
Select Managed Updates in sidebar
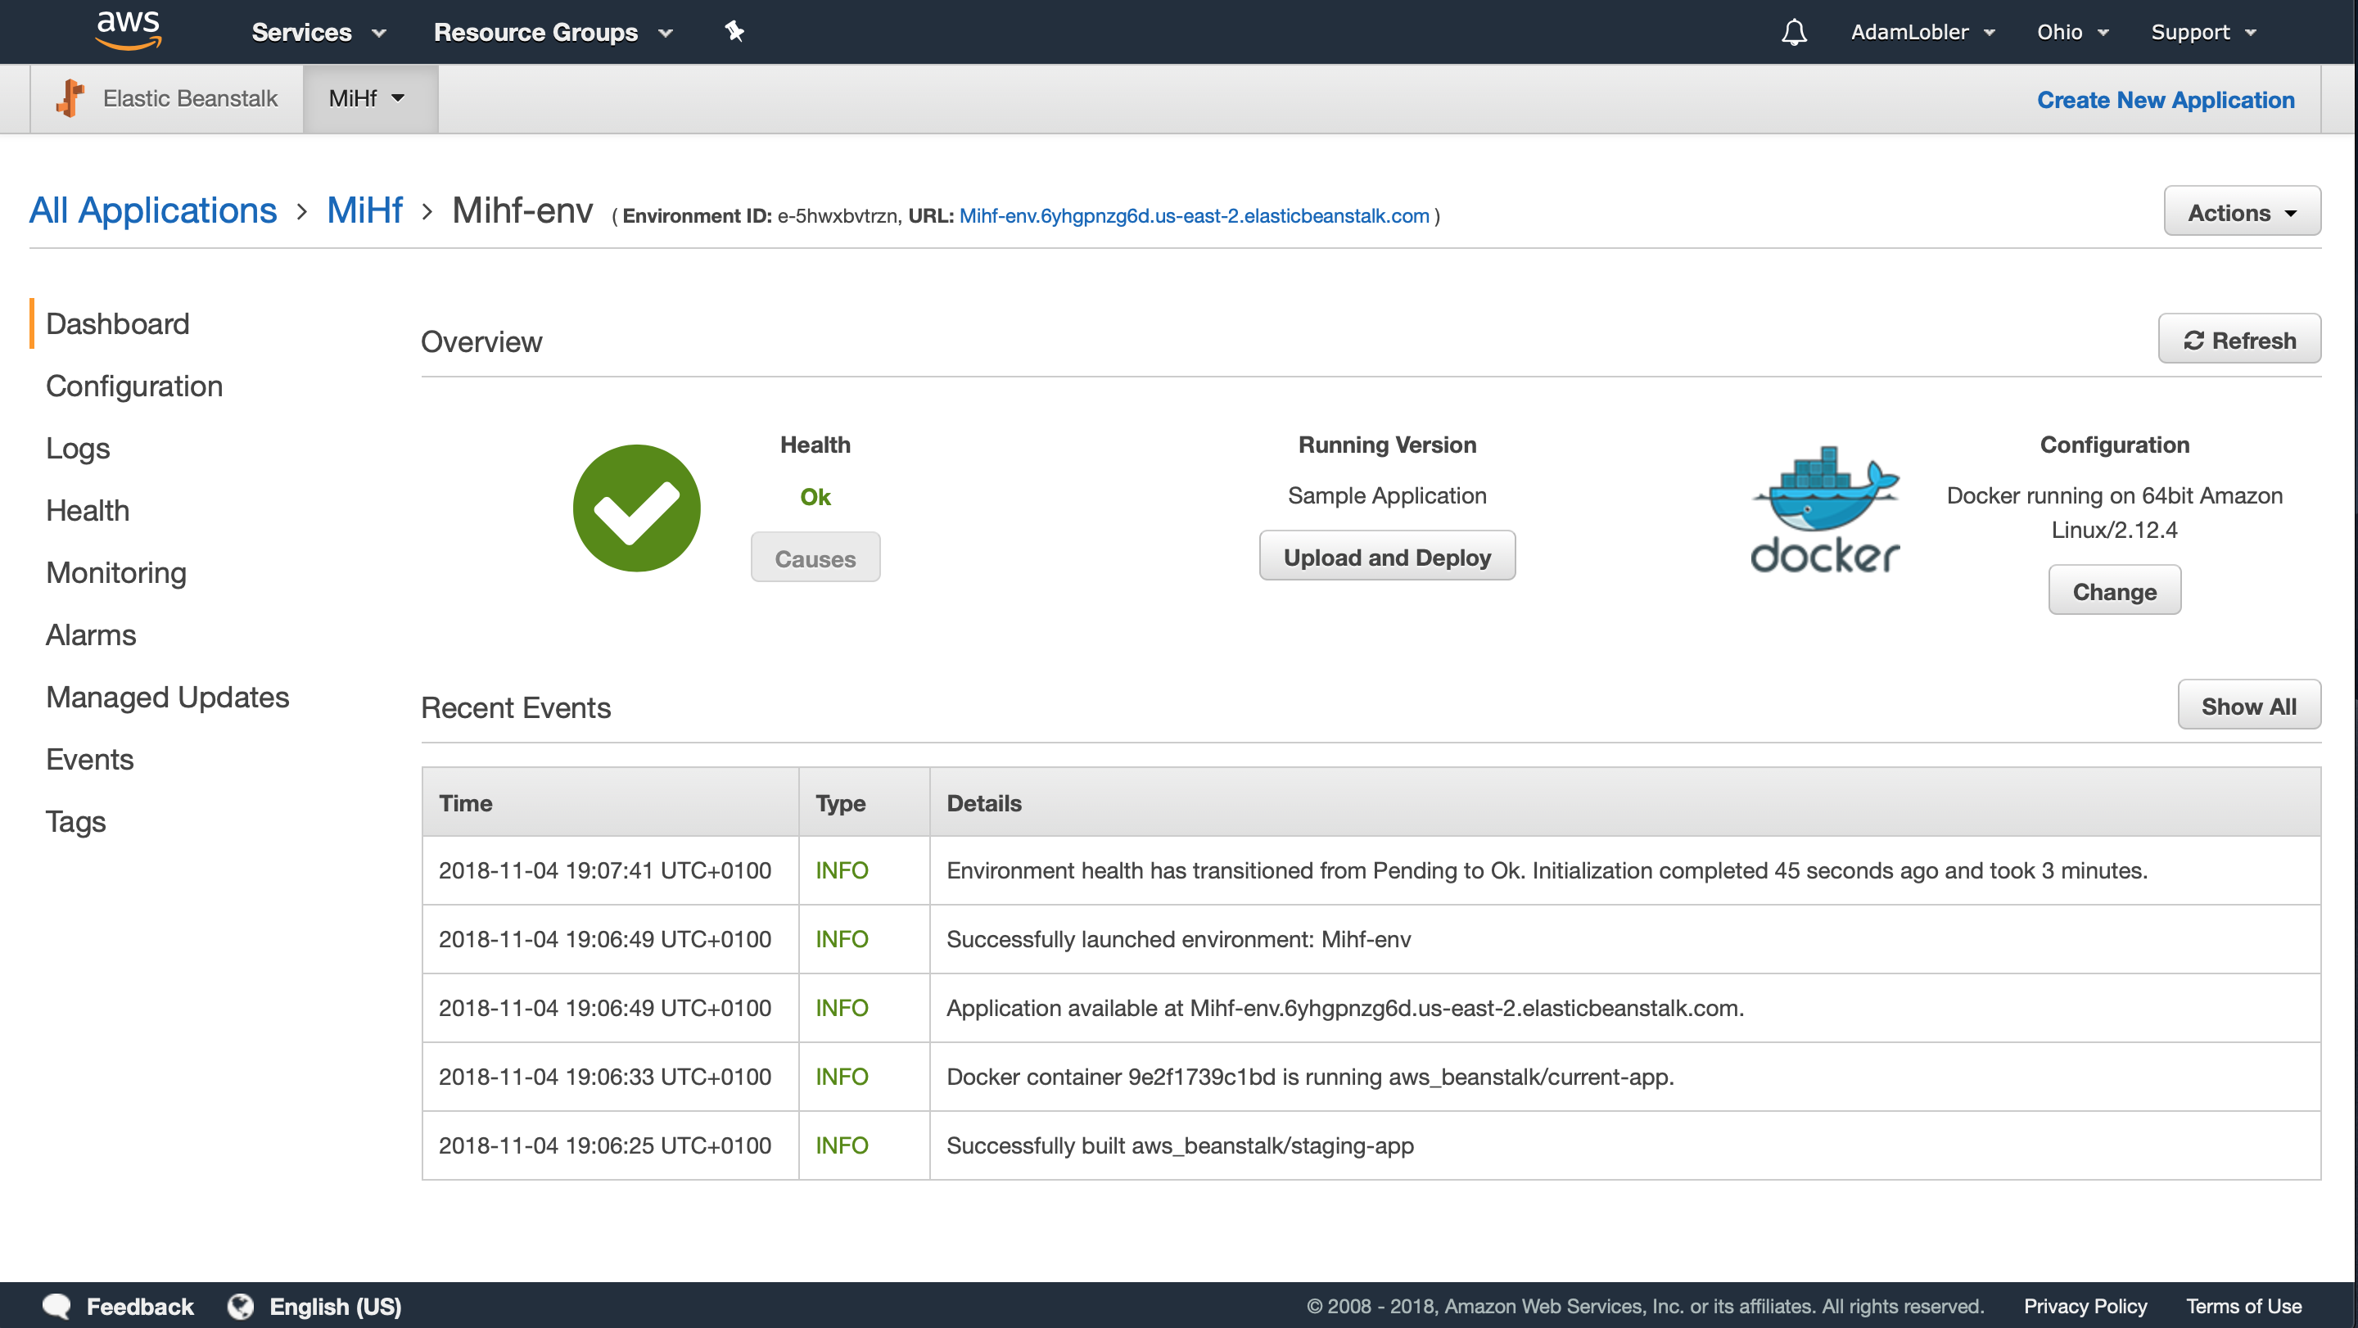pyautogui.click(x=168, y=698)
